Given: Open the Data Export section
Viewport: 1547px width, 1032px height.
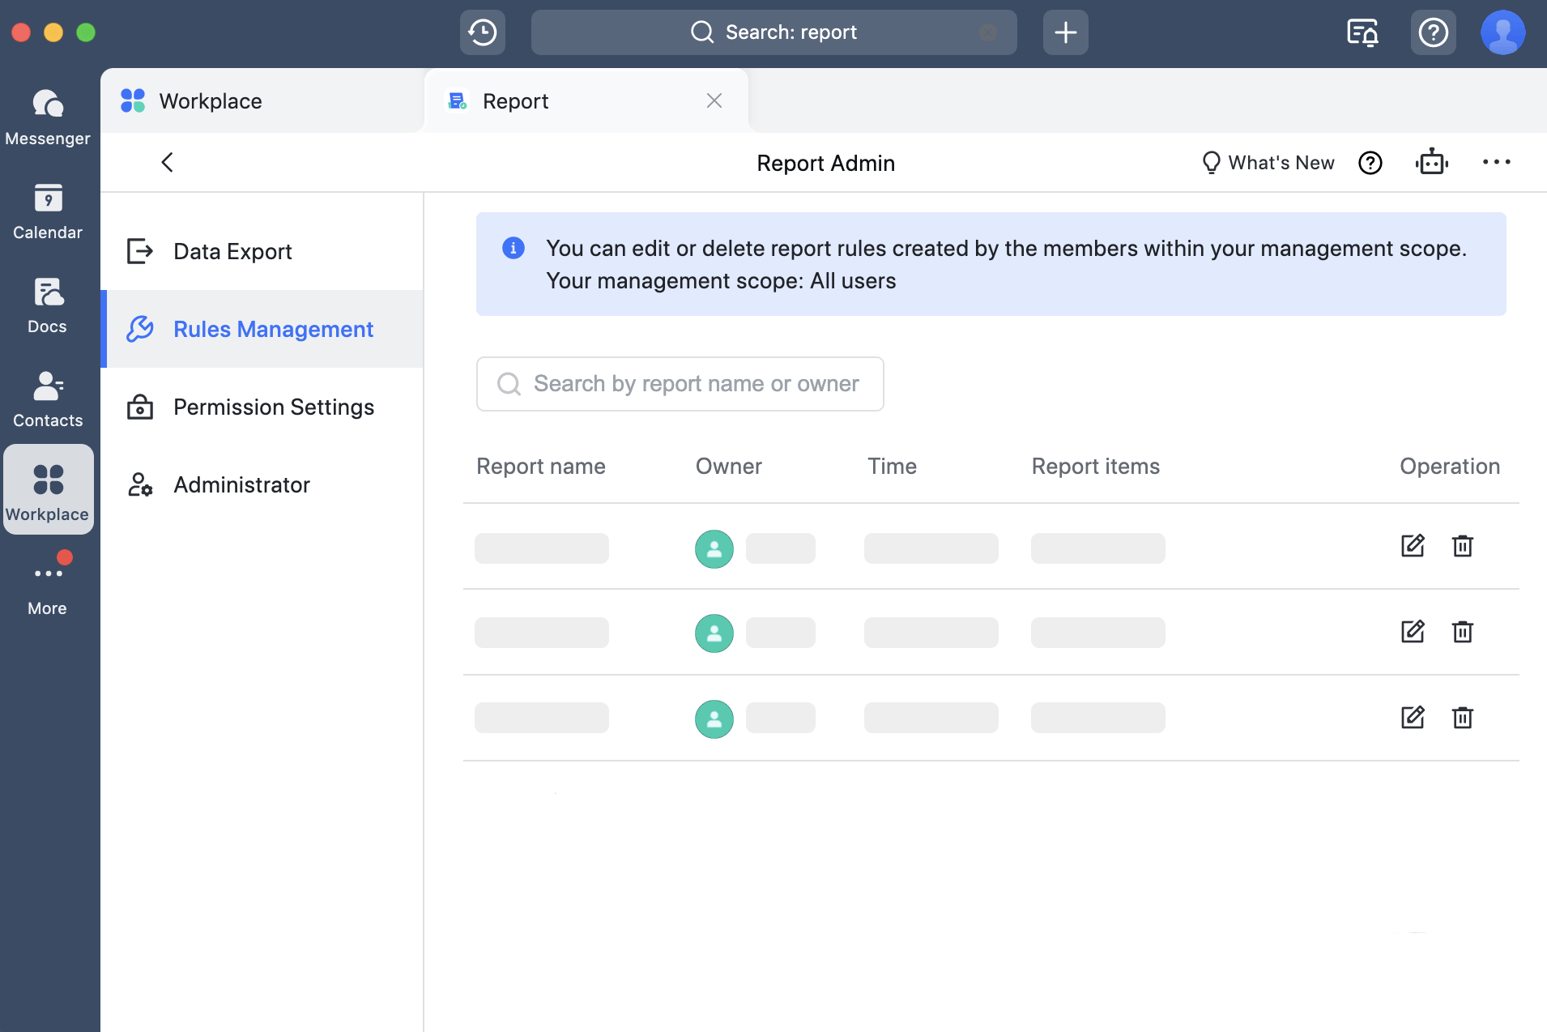Looking at the screenshot, I should click(x=232, y=251).
